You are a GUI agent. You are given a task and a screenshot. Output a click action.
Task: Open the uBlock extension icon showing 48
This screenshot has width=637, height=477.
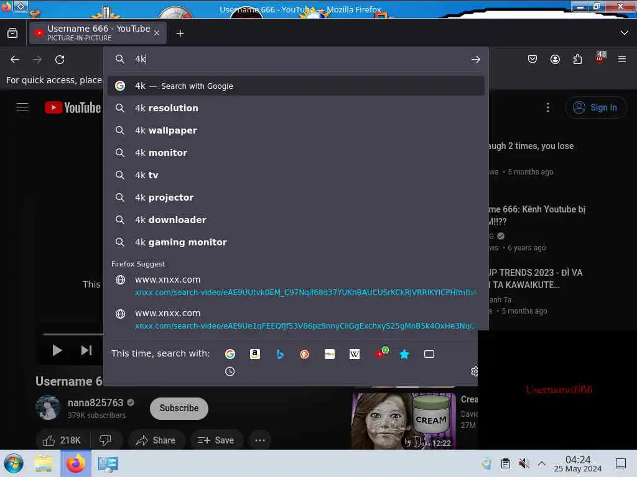(600, 58)
